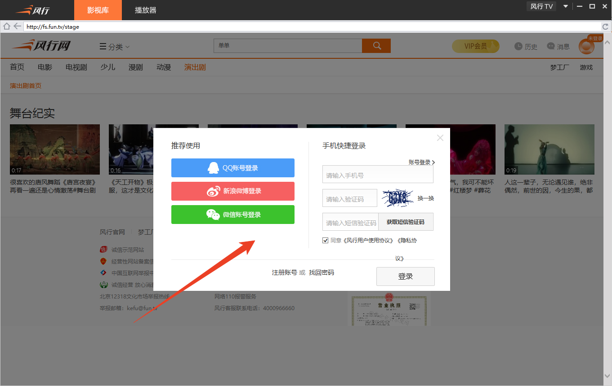Close the login dialog with X
This screenshot has width=612, height=386.
(x=440, y=138)
